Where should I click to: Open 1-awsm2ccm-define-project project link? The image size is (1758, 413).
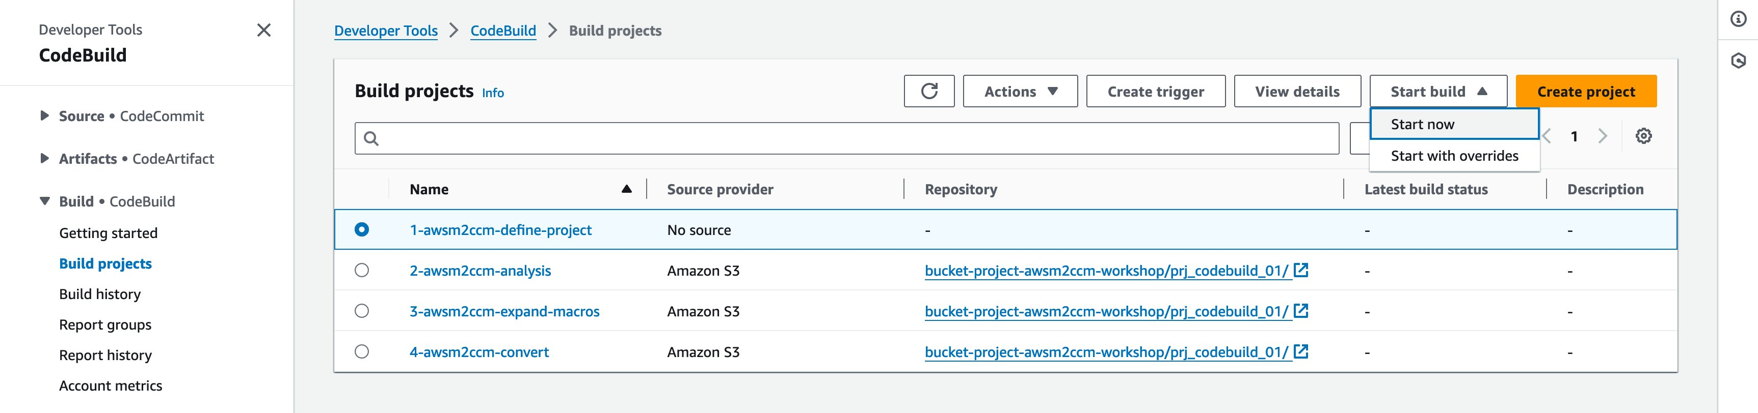pyautogui.click(x=500, y=230)
